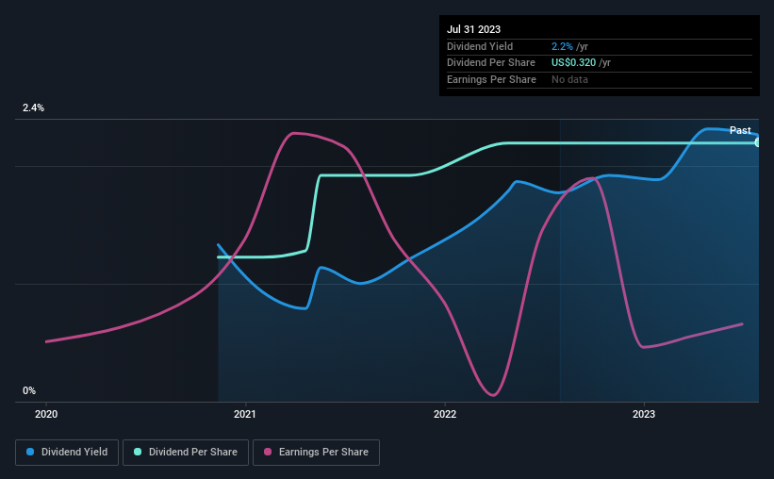Toggle the Dividend Yield legend button

click(67, 453)
